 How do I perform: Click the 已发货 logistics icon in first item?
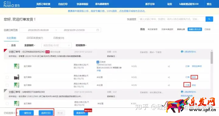coord(98,62)
